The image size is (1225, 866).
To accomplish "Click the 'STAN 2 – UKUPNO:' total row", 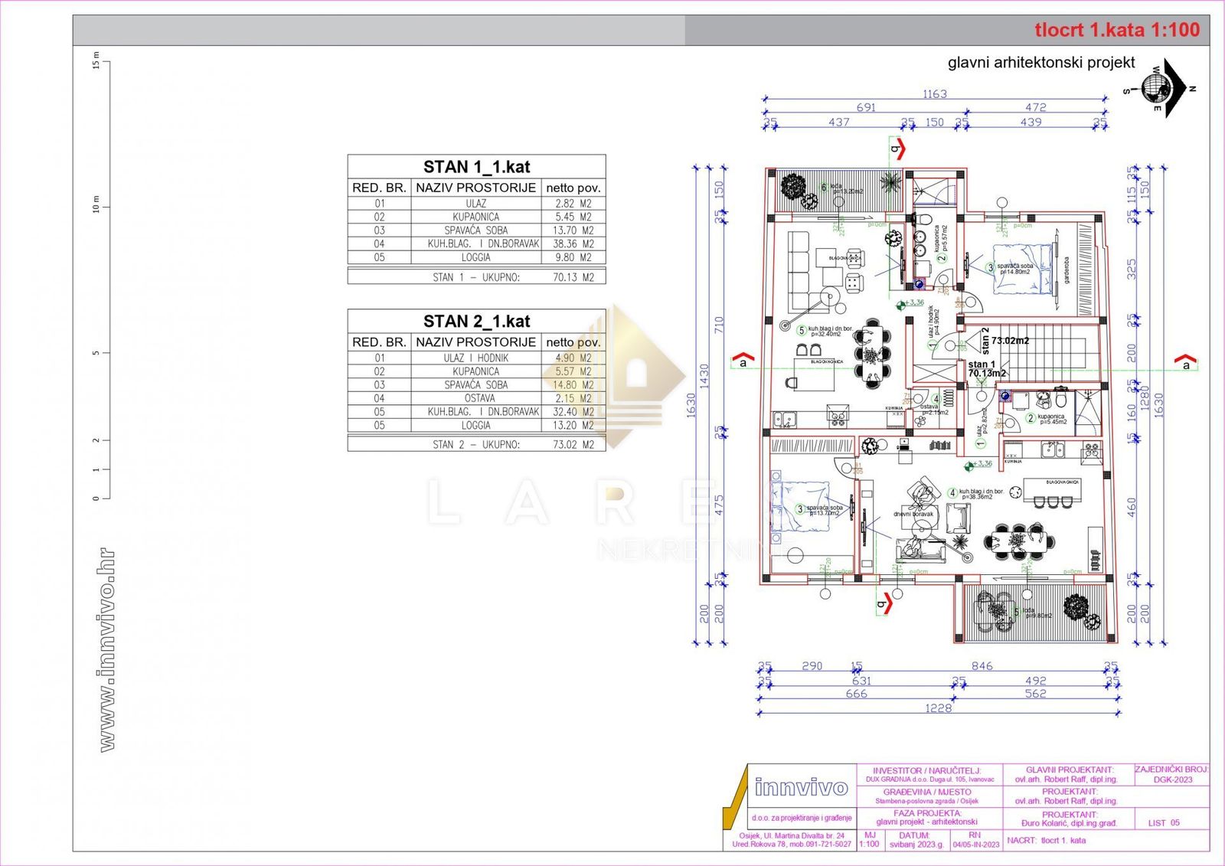I will tap(476, 444).
